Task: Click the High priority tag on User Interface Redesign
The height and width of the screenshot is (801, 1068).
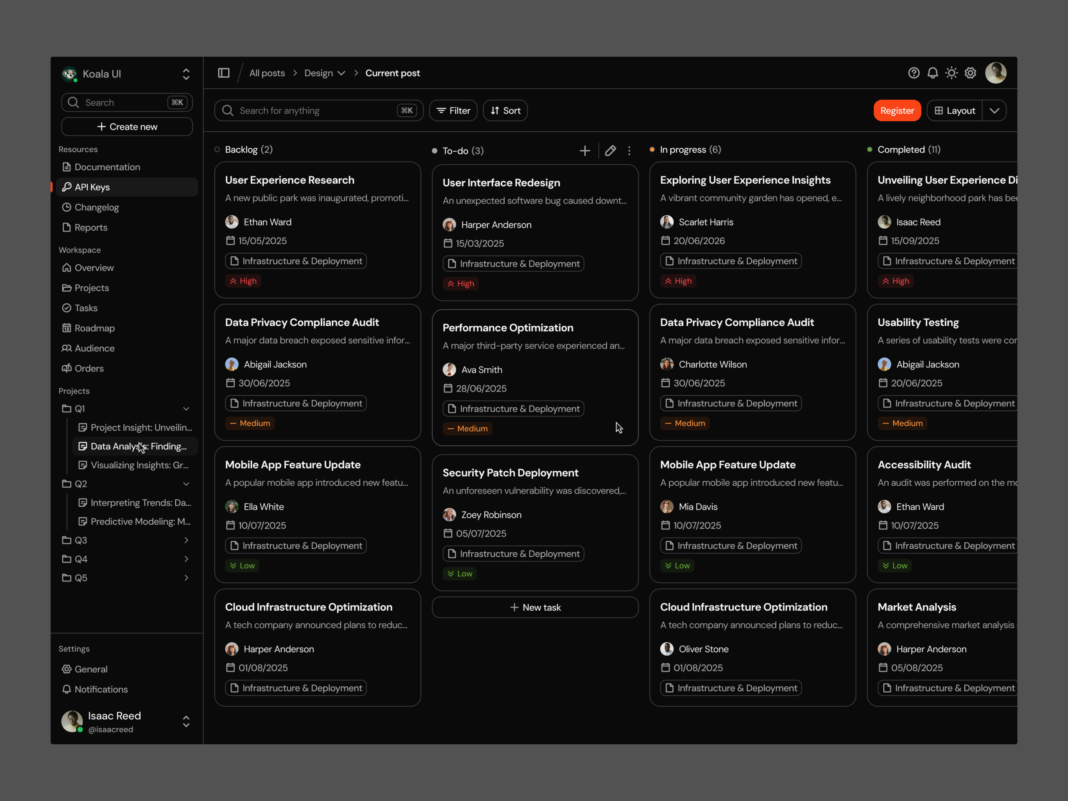Action: [x=461, y=284]
